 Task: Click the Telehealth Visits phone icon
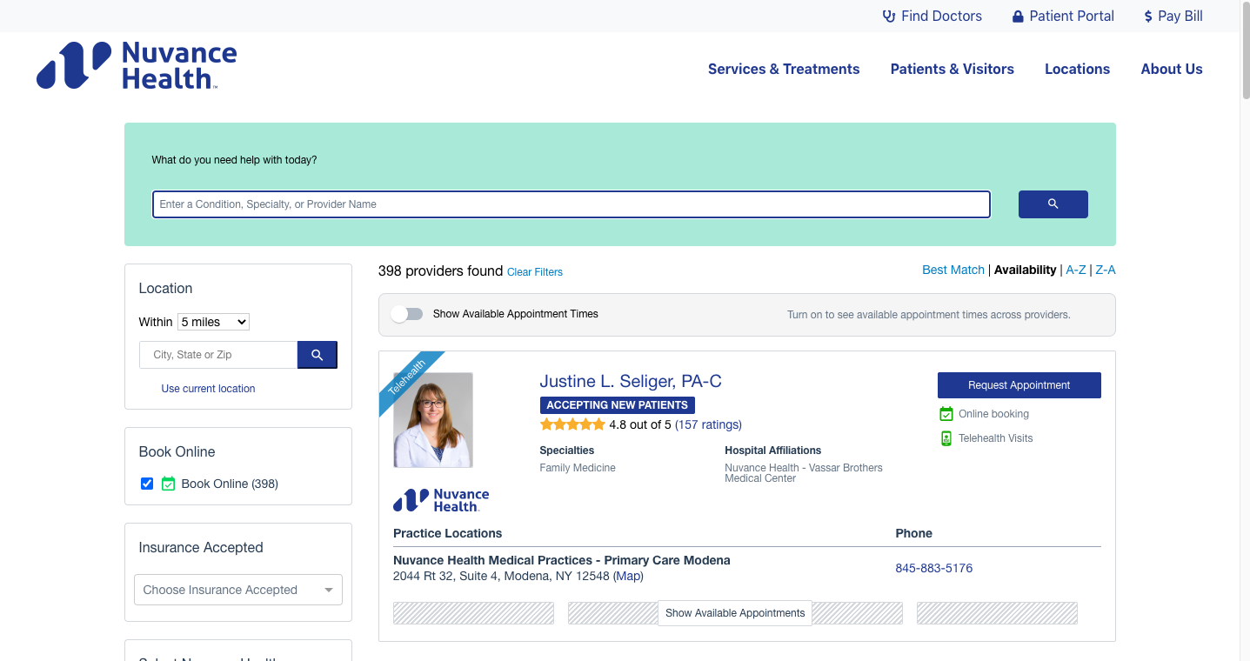(946, 438)
